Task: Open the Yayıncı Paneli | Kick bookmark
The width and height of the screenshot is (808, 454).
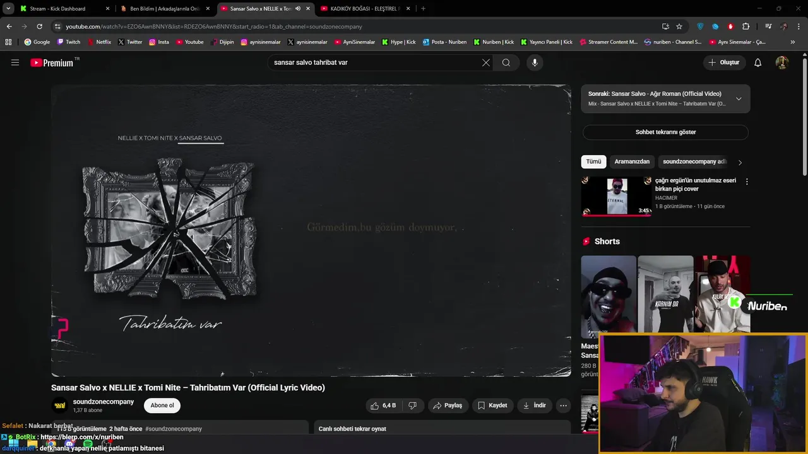Action: pos(546,42)
